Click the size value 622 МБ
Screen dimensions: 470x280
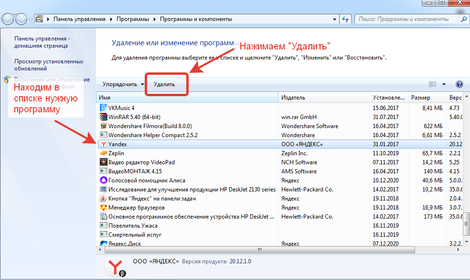(433, 126)
